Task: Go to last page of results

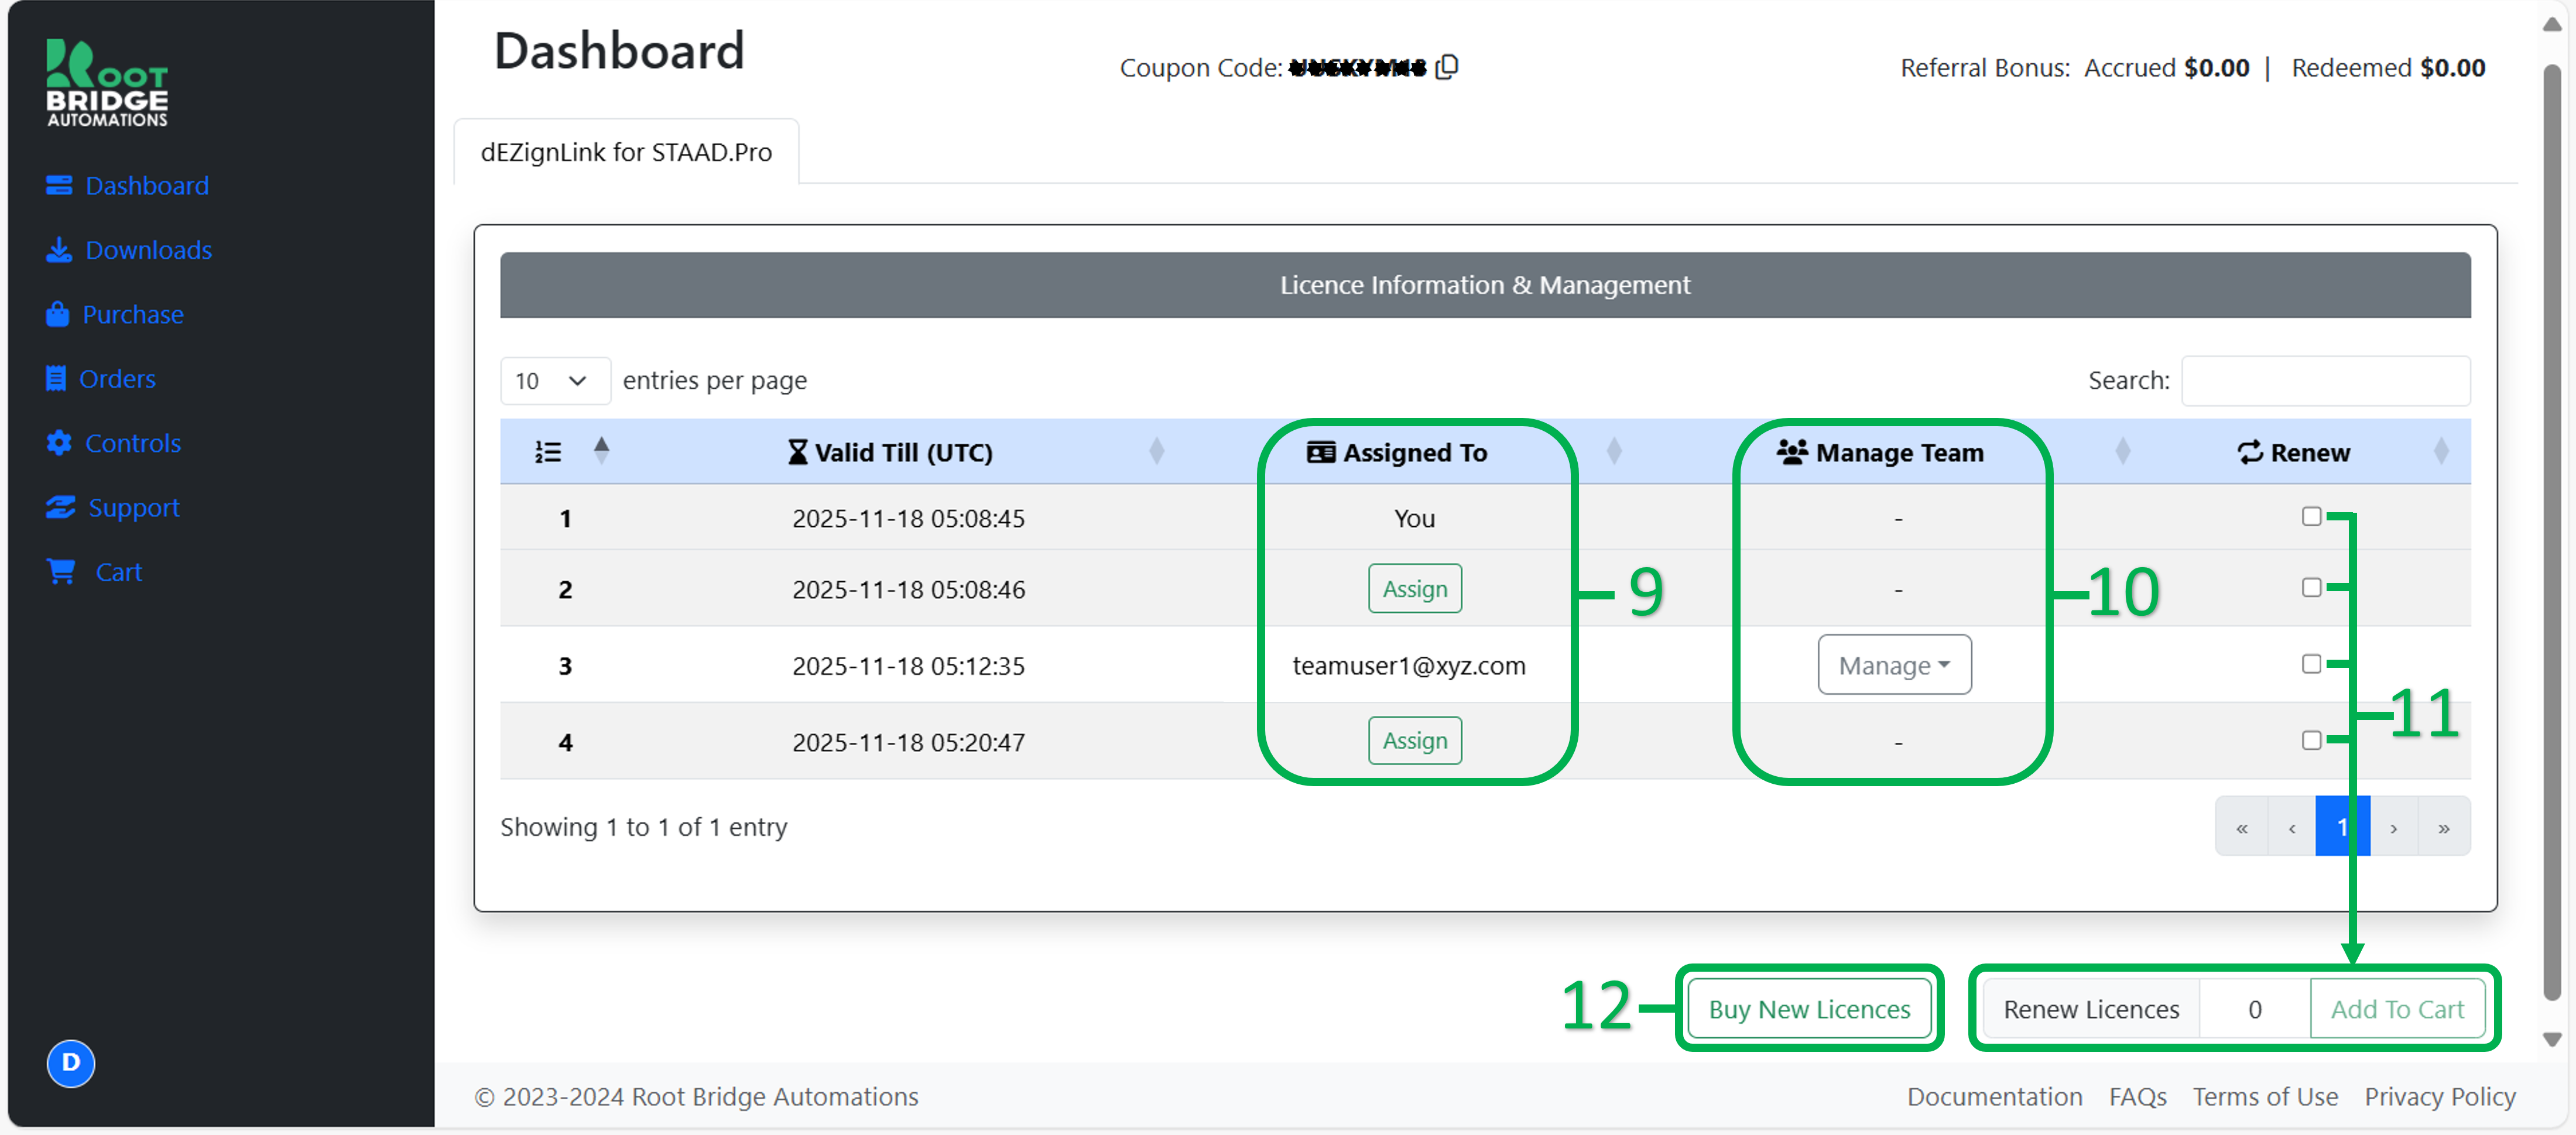Action: (2443, 827)
